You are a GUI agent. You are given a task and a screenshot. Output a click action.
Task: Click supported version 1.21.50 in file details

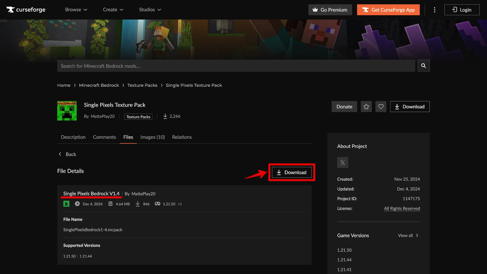[x=69, y=256]
